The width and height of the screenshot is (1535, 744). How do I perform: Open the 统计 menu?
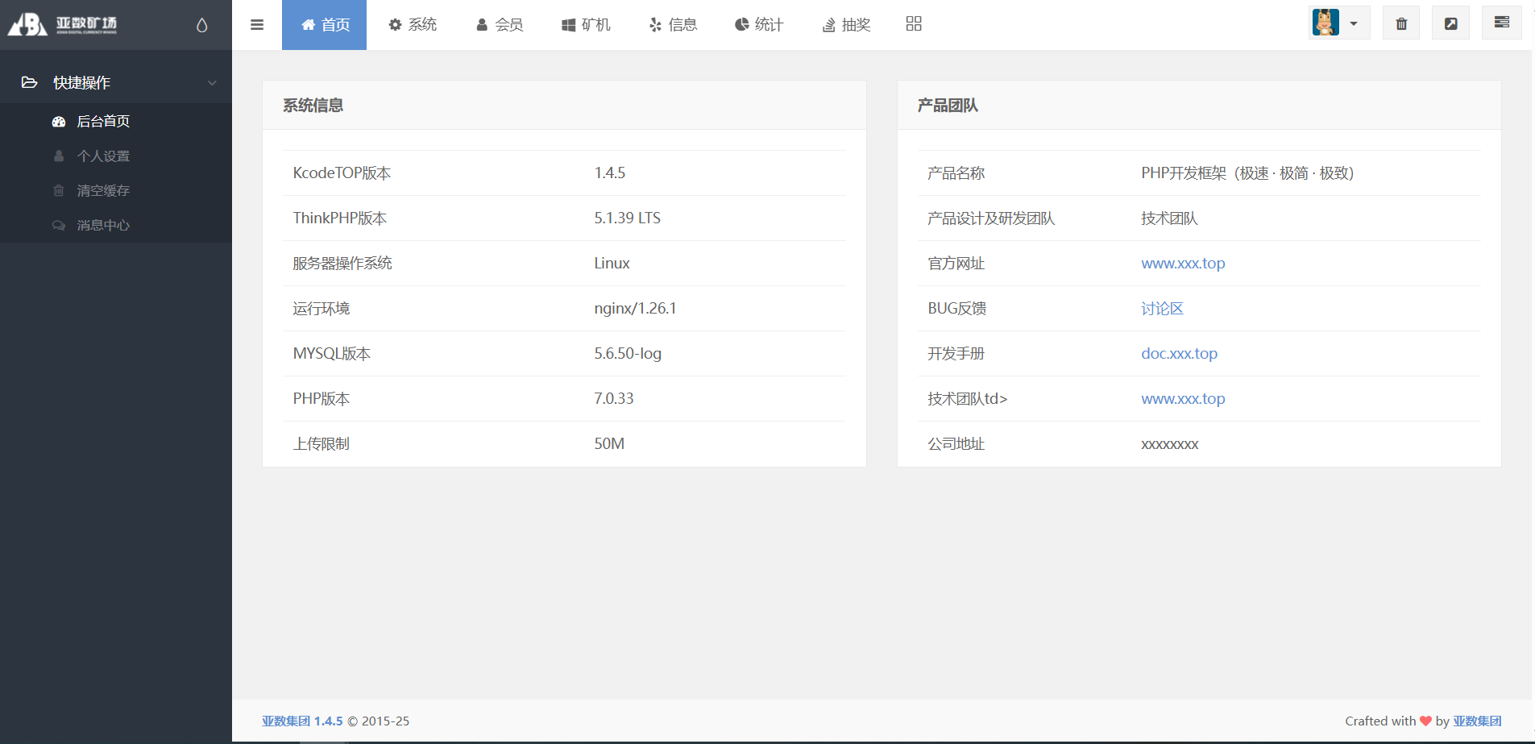click(x=759, y=25)
